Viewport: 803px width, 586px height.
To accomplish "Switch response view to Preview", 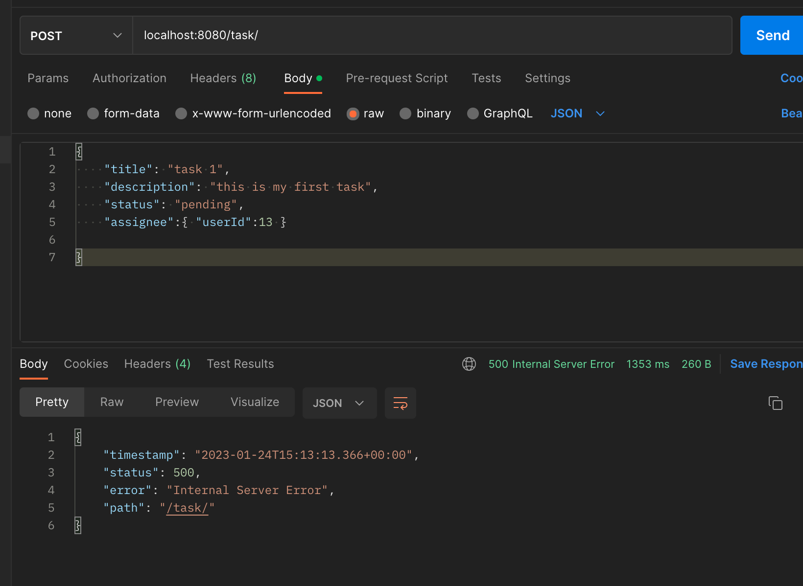I will click(177, 402).
